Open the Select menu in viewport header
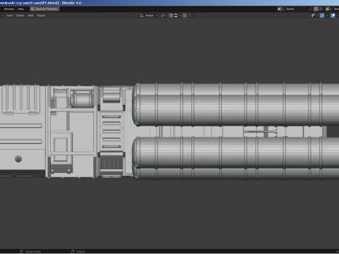This screenshot has width=339, height=254. click(x=20, y=16)
